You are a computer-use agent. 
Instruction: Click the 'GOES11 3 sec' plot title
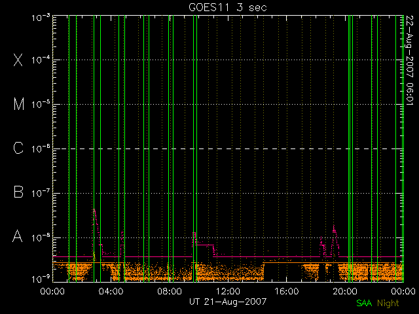[228, 7]
